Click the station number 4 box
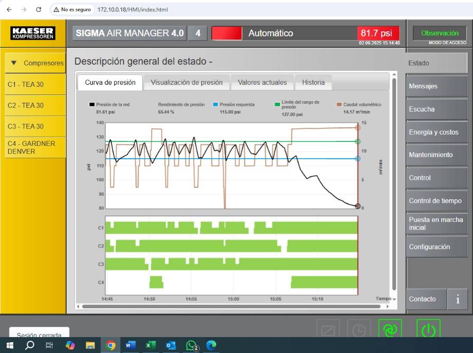This screenshot has width=473, height=353. [x=198, y=33]
